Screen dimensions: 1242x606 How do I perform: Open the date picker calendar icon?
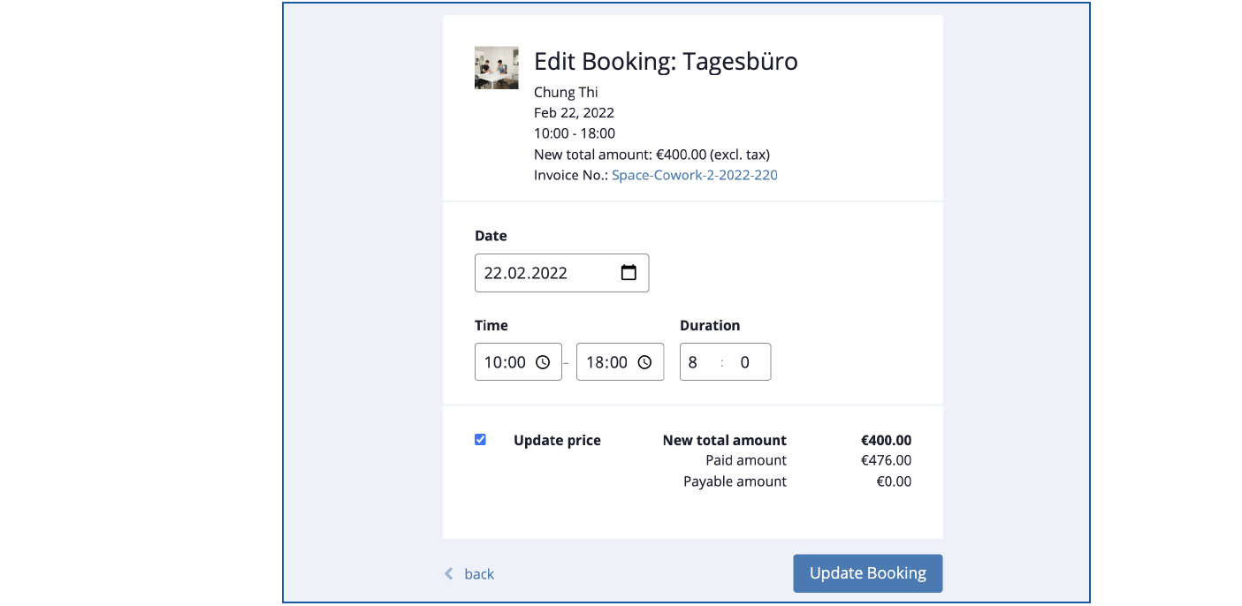point(629,273)
